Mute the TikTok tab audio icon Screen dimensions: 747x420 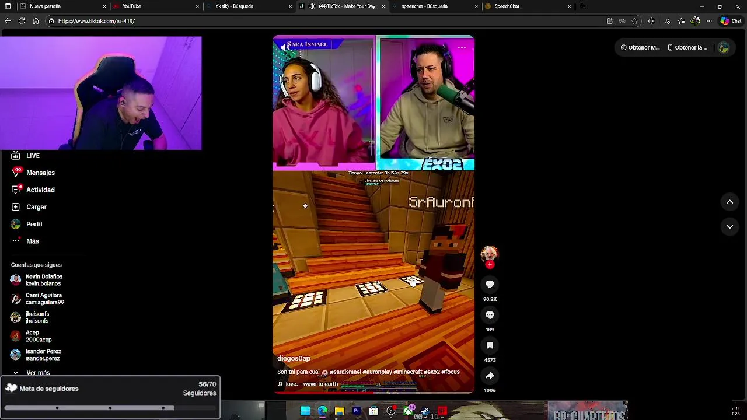click(x=312, y=6)
